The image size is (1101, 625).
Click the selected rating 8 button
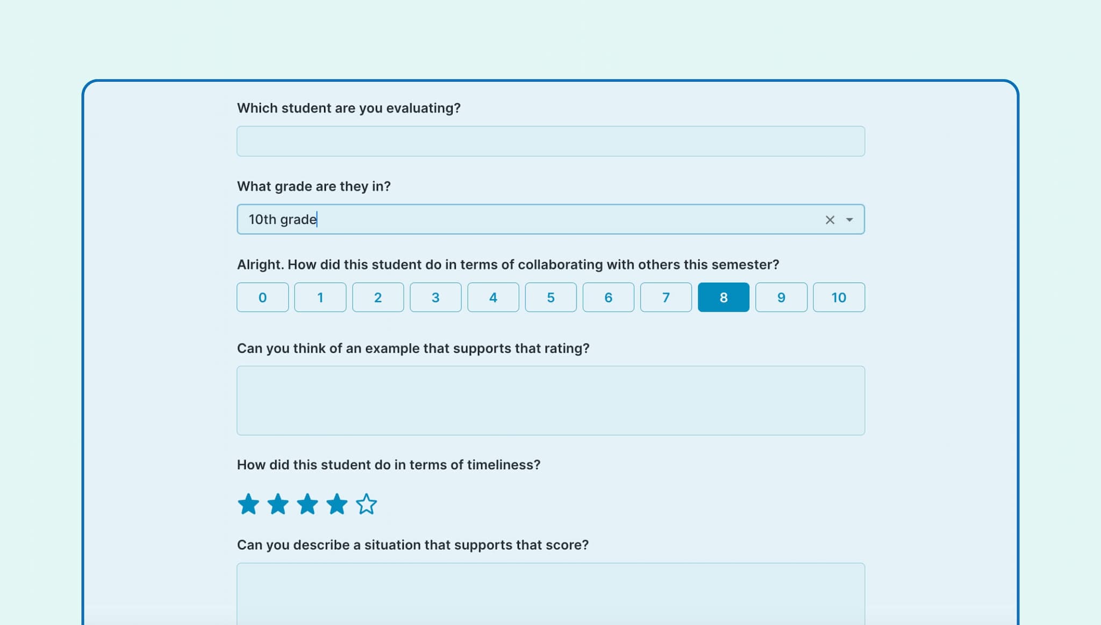coord(723,297)
